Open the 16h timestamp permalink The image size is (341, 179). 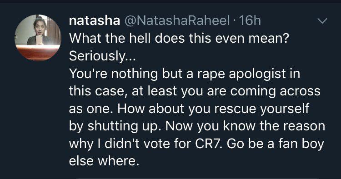250,20
